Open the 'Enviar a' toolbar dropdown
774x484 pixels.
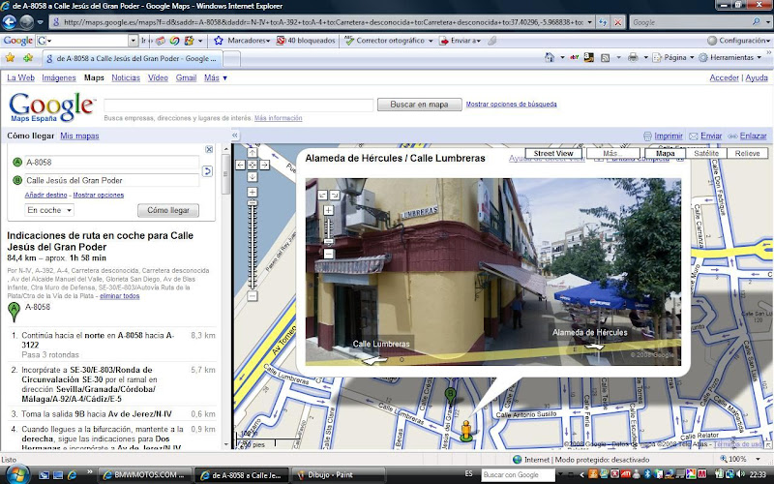pos(461,41)
